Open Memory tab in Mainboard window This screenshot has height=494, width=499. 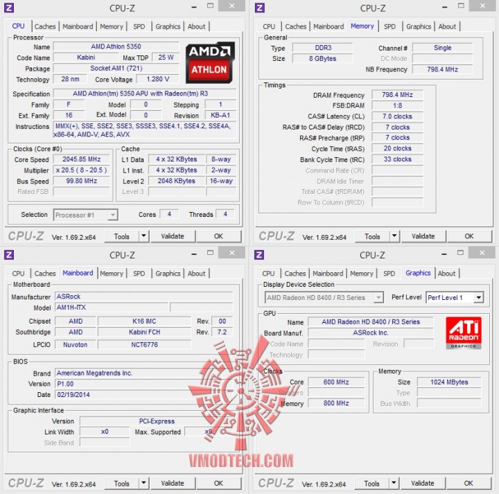[112, 273]
